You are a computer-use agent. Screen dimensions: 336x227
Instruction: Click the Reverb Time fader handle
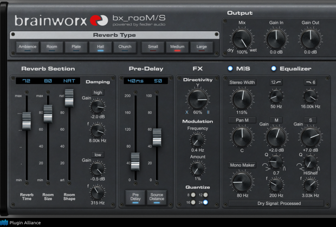(27, 121)
